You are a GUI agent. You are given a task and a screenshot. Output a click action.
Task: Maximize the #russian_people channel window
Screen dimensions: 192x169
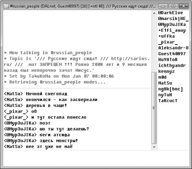coord(173,6)
